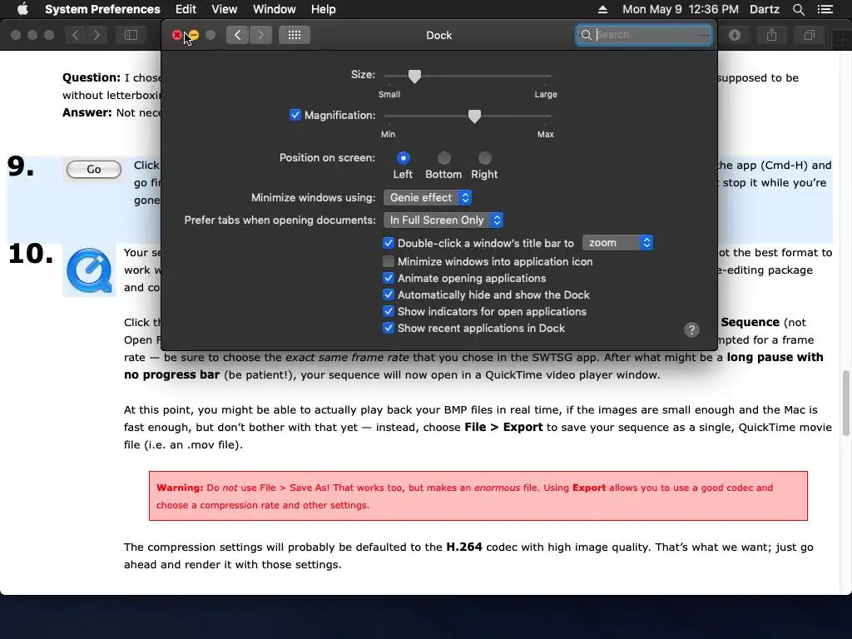
Task: Open the In Full Screen Only dropdown
Action: [443, 220]
